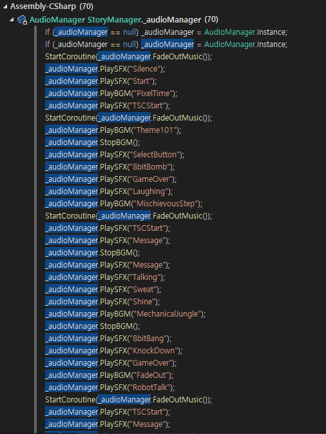
Task: Jump to the PlaySFX("8bitBomb") line
Action: coord(110,166)
